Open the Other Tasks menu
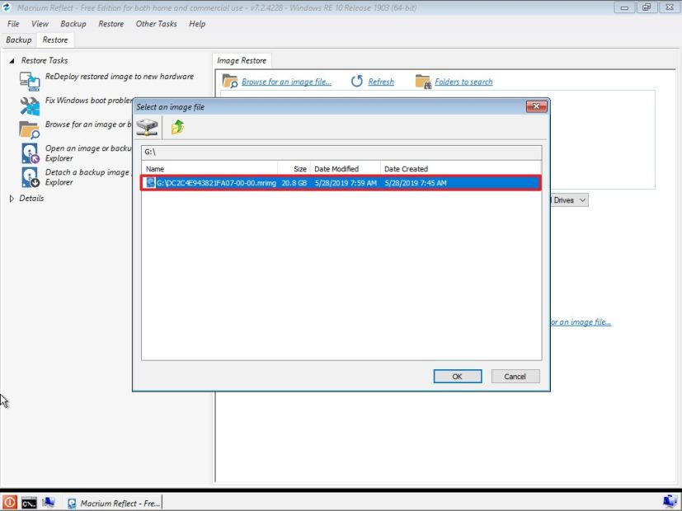Screen dimensions: 682x511 [x=156, y=24]
